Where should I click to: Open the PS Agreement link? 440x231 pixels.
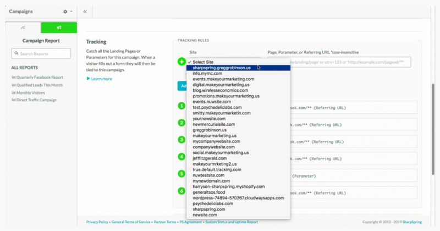[190, 222]
